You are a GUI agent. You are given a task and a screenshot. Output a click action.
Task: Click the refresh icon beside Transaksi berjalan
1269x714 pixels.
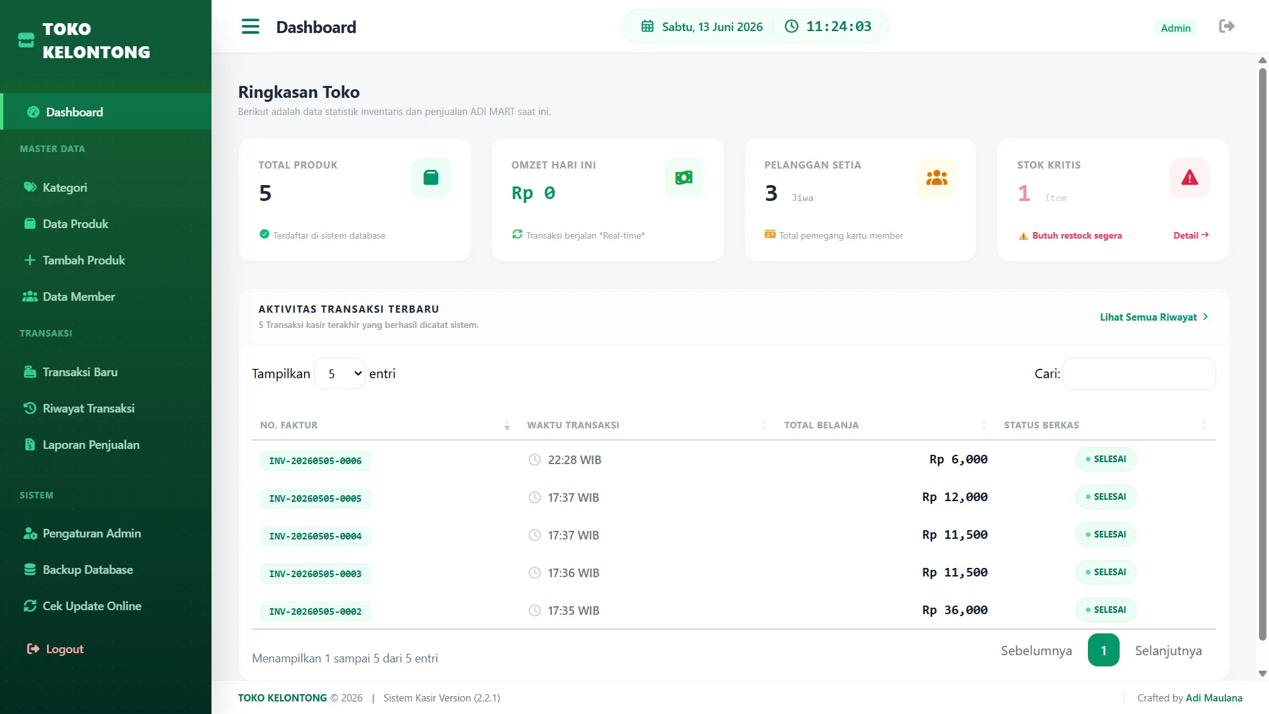coord(517,234)
